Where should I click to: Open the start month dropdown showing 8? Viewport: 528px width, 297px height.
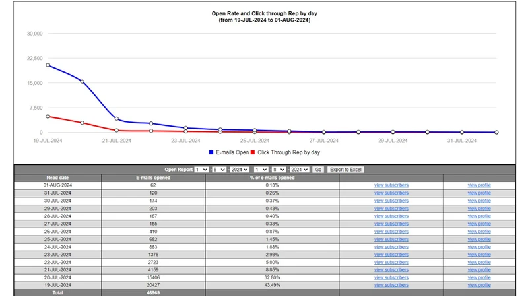click(x=219, y=170)
